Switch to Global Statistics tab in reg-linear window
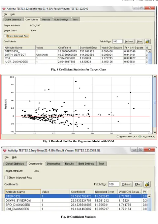 (x=15, y=164)
